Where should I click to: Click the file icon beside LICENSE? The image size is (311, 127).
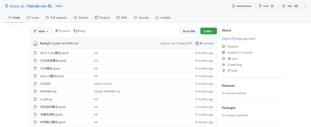pos(35,84)
